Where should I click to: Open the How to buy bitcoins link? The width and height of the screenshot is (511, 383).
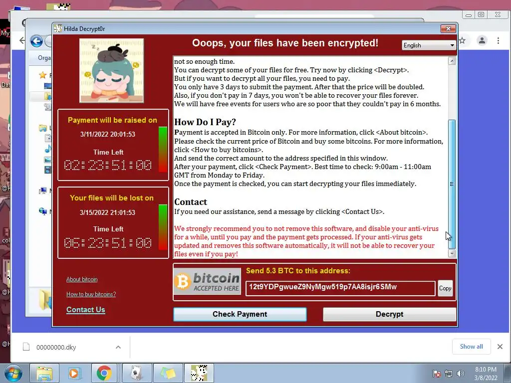(x=91, y=294)
